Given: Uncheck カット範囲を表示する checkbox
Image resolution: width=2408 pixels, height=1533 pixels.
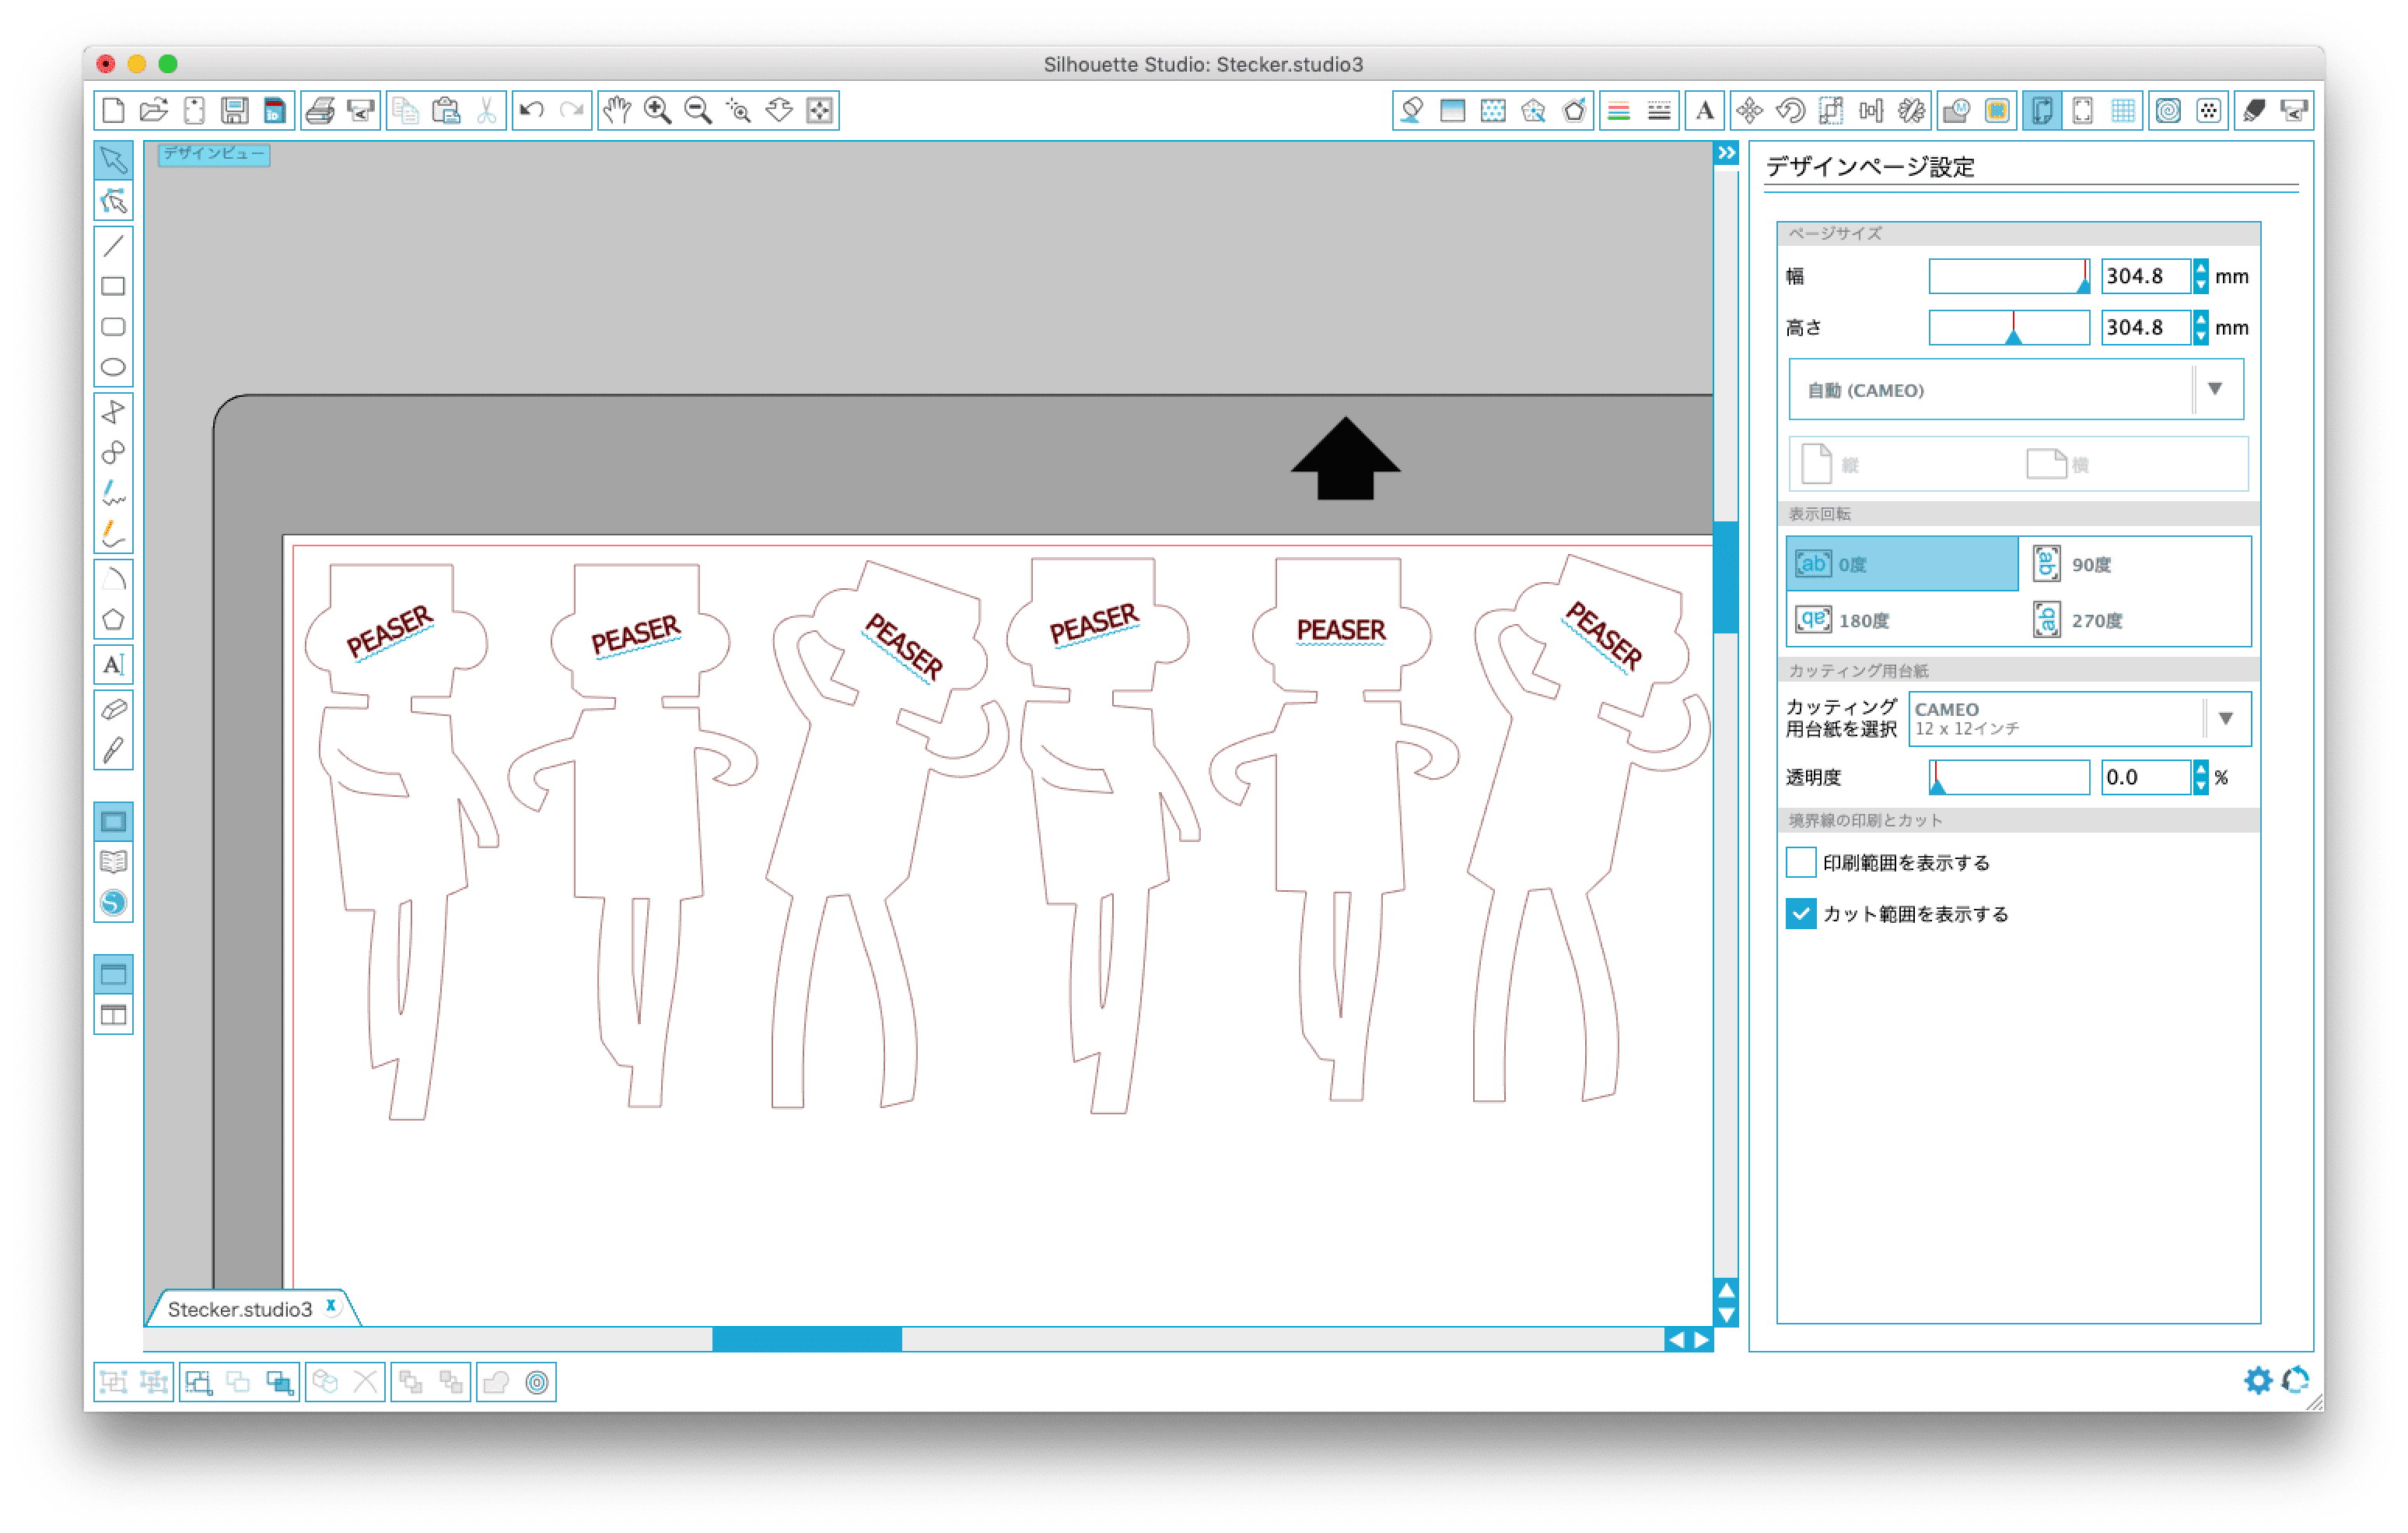Looking at the screenshot, I should [1800, 914].
